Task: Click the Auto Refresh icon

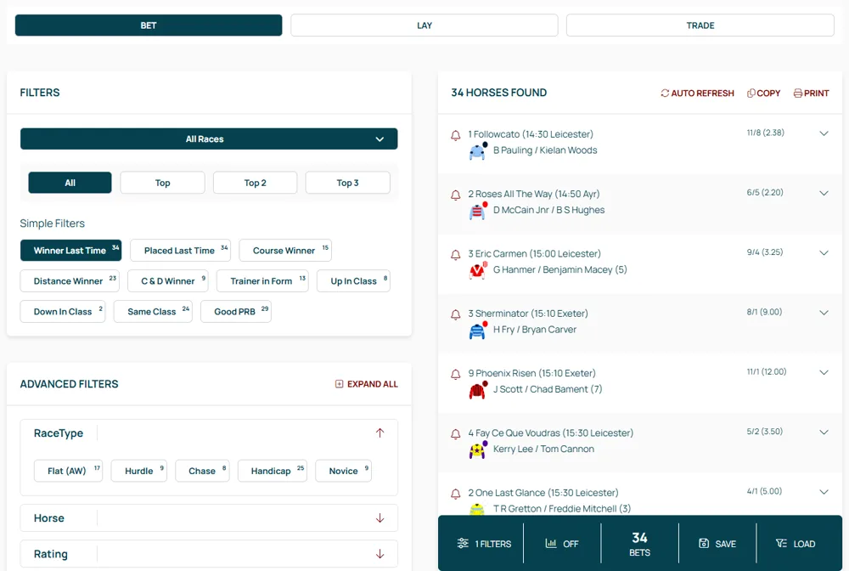Action: point(665,93)
